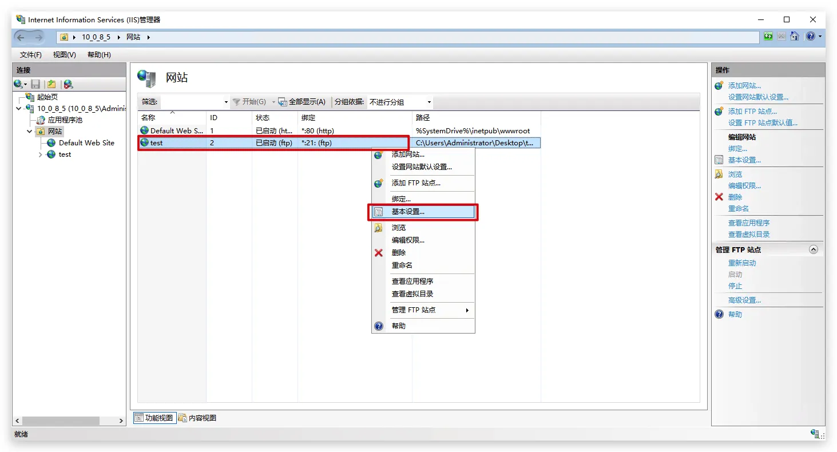Click the blue help icon in the 操作 panel
837x452 pixels.
(719, 314)
